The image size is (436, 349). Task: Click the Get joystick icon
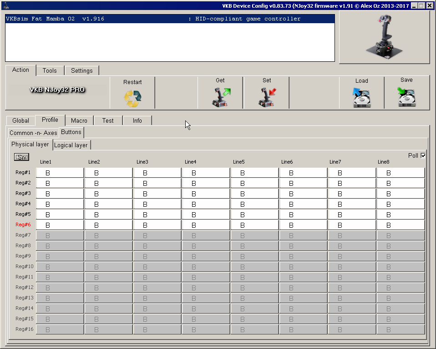click(x=220, y=97)
